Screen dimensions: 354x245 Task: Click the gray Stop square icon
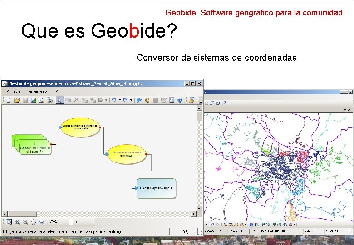[155, 100]
